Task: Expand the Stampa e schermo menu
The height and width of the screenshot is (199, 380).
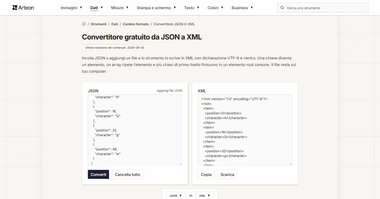Action: tap(156, 8)
